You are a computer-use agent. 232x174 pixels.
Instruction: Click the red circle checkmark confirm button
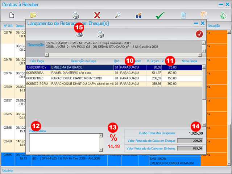click(x=199, y=34)
